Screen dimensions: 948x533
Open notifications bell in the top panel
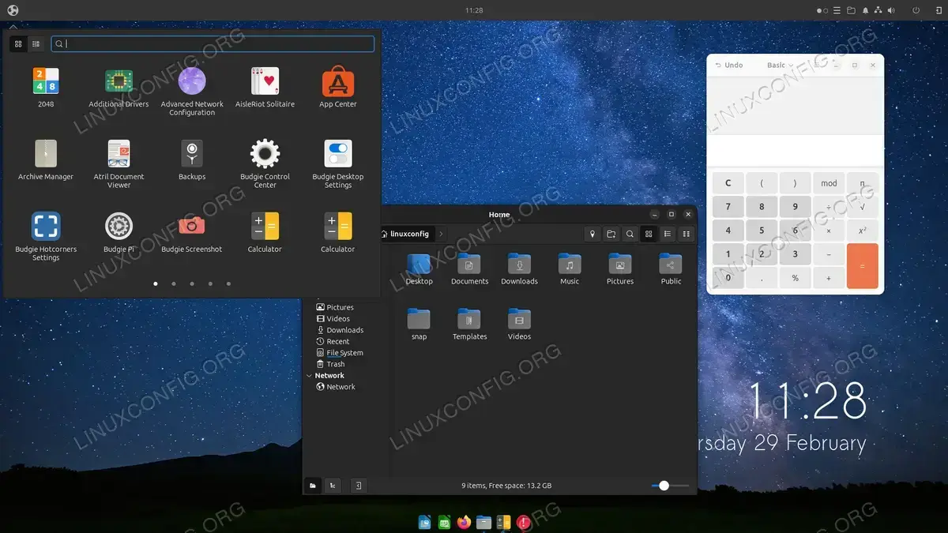(866, 10)
